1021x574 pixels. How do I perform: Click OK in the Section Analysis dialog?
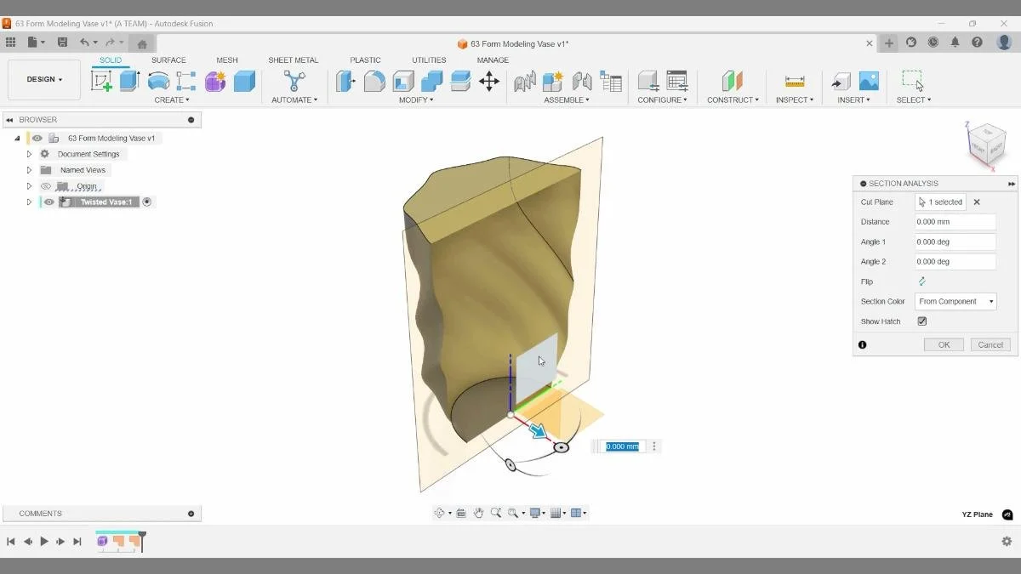click(943, 344)
